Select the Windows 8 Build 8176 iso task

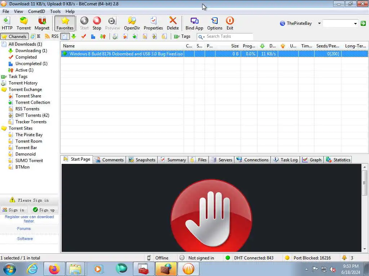click(x=214, y=54)
